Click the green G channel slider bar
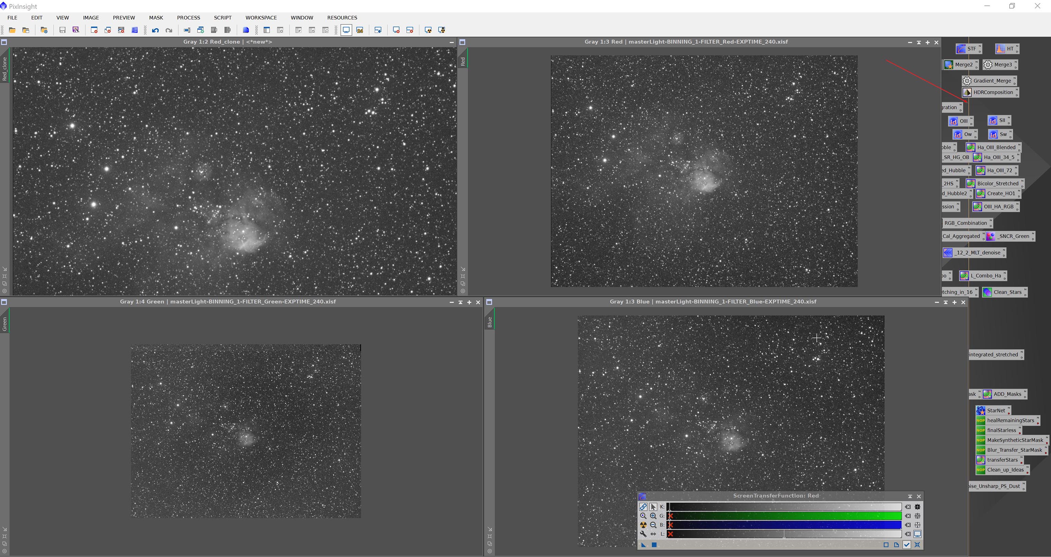 784,516
